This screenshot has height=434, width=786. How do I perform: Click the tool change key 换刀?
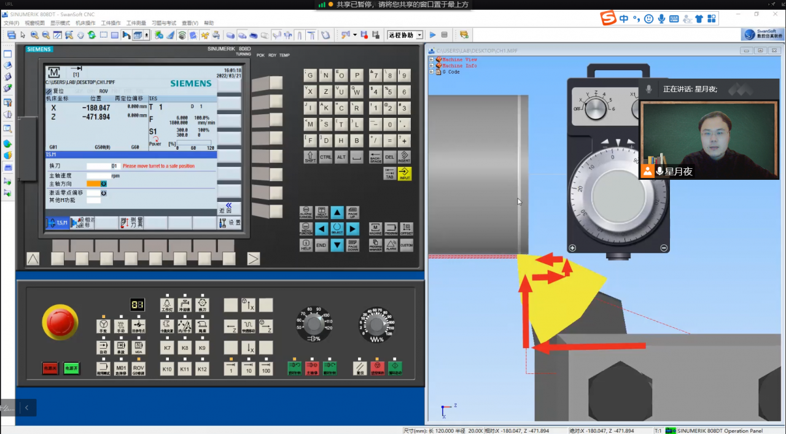[202, 305]
